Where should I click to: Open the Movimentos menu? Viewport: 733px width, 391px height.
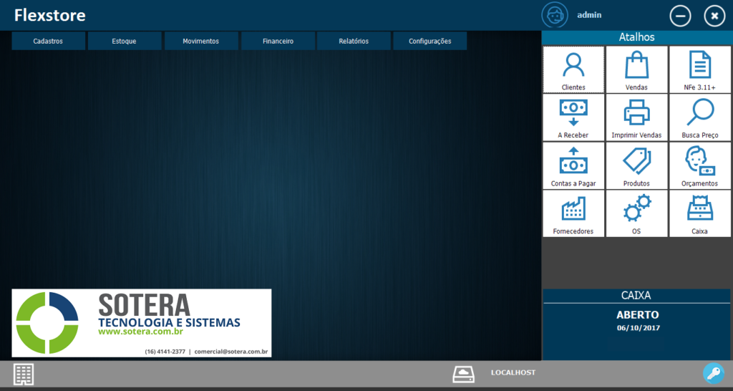coord(200,41)
